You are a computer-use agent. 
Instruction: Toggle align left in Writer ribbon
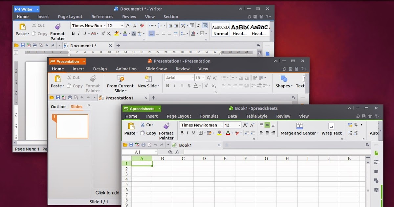(x=151, y=34)
